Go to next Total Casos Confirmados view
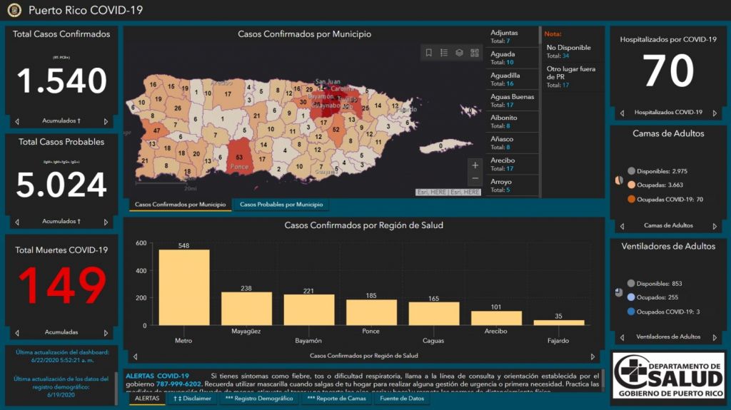This screenshot has width=731, height=410. (106, 121)
